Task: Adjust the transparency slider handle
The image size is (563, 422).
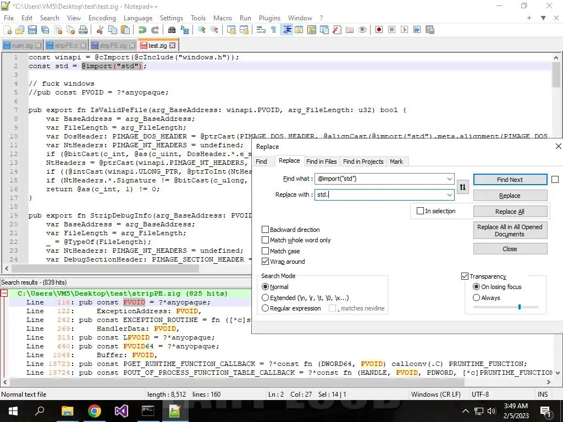Action: tap(519, 307)
